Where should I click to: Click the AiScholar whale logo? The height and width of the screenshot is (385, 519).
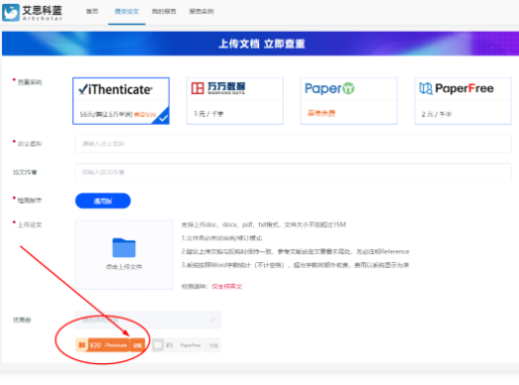click(11, 13)
